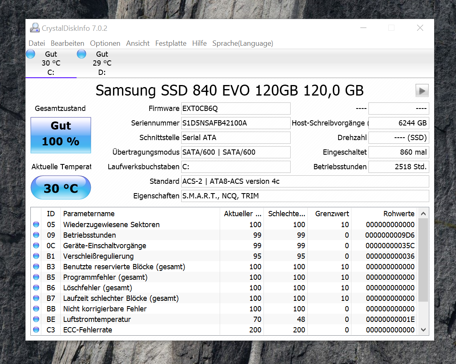Select row Luftstromtemperatur

pos(224,319)
